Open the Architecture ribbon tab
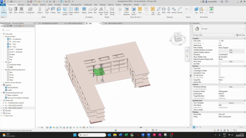 click(x=12, y=5)
